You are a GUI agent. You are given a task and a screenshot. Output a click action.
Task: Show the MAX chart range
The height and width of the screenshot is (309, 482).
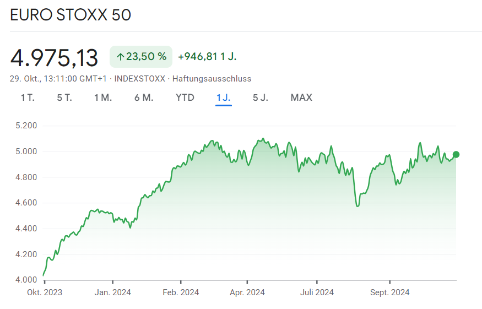301,98
